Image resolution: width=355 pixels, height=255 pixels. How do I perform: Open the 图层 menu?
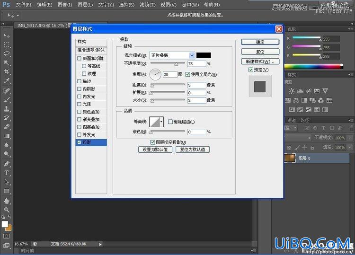[x=85, y=5]
